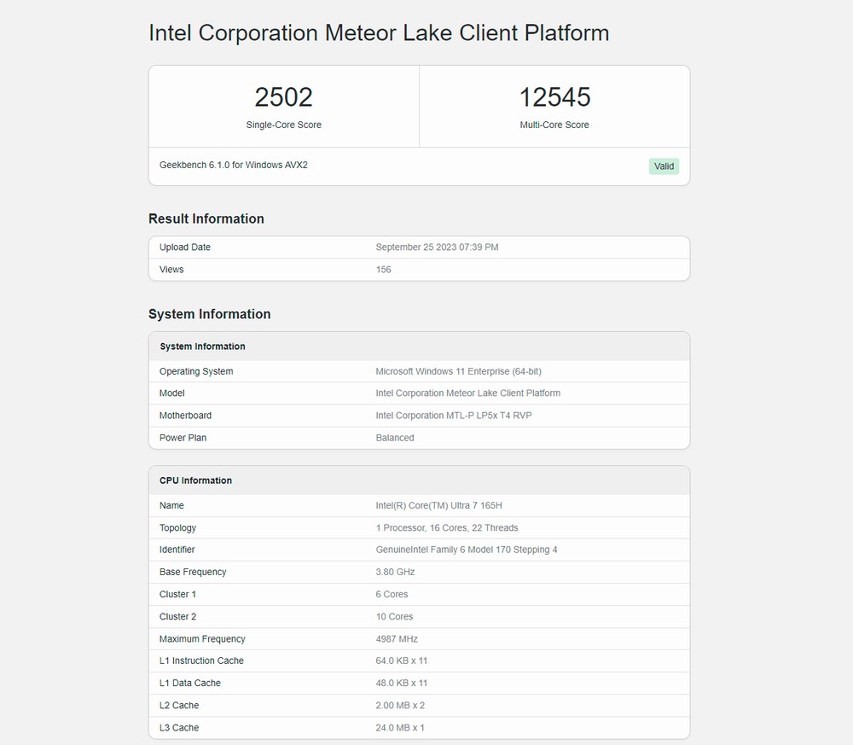Click the Balanced power plan value
853x745 pixels.
395,438
